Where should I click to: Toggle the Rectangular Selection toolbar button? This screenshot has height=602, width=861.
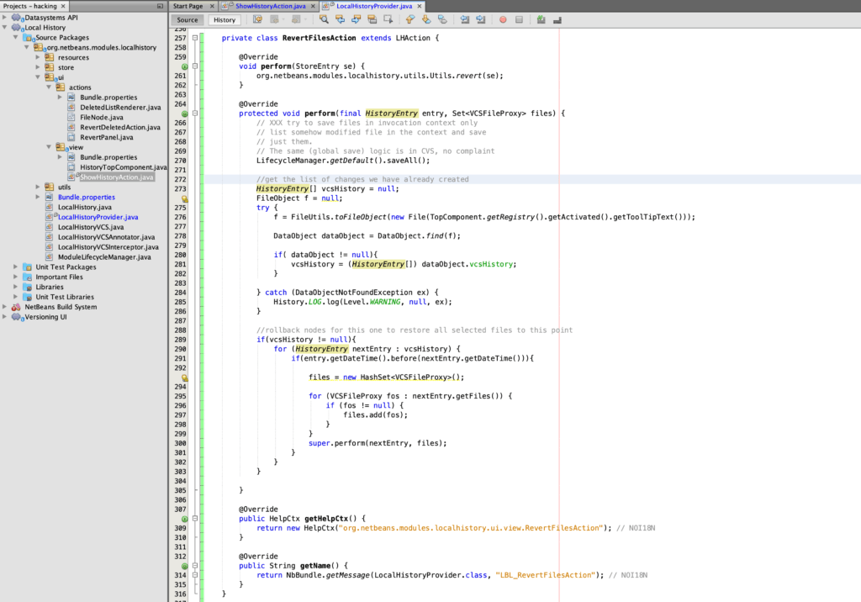tap(388, 19)
